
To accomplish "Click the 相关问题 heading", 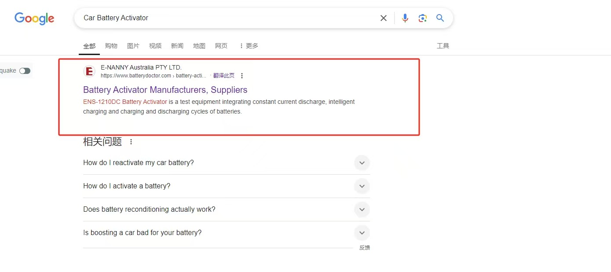I will point(102,142).
